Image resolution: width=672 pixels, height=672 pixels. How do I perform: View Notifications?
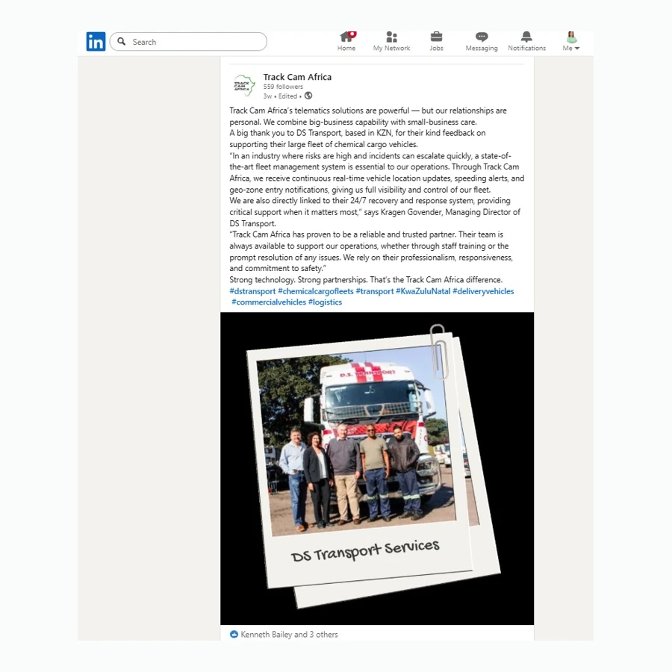tap(526, 41)
